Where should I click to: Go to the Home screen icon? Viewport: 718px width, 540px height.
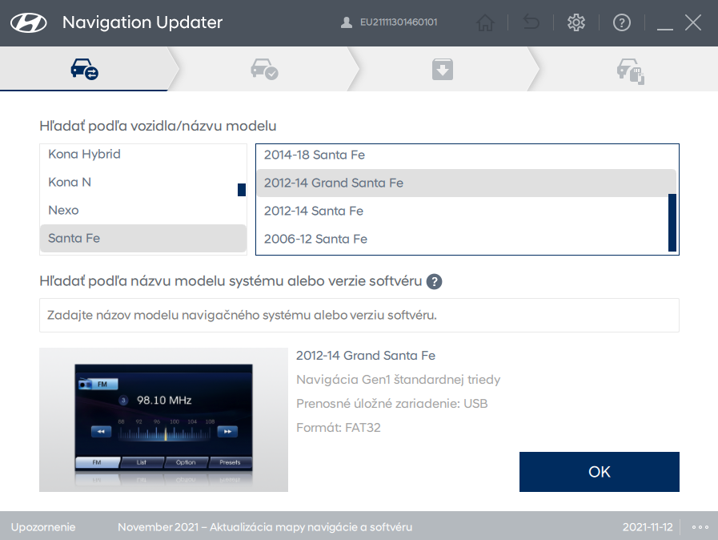(485, 22)
